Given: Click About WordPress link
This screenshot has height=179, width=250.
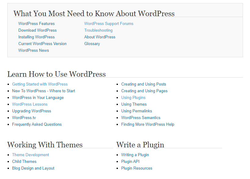Looking at the screenshot, I should click(100, 37).
